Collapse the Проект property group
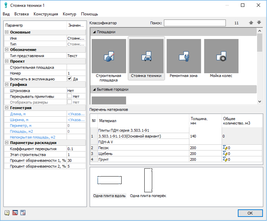267x221 pixels. tap(7, 61)
